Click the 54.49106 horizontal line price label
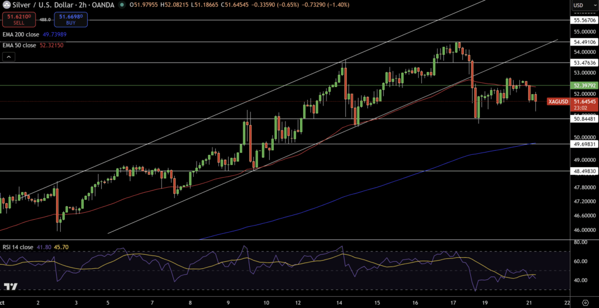Image resolution: width=599 pixels, height=308 pixels. pyautogui.click(x=584, y=41)
